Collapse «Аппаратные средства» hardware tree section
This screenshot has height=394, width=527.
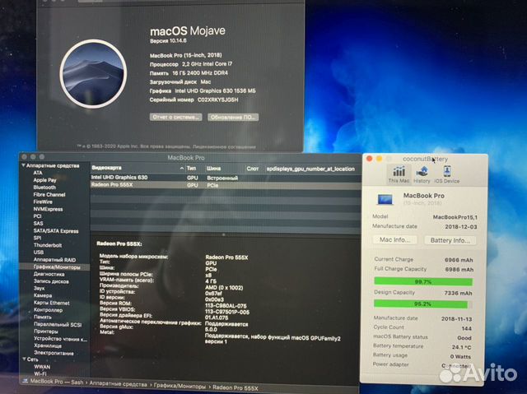(24, 165)
